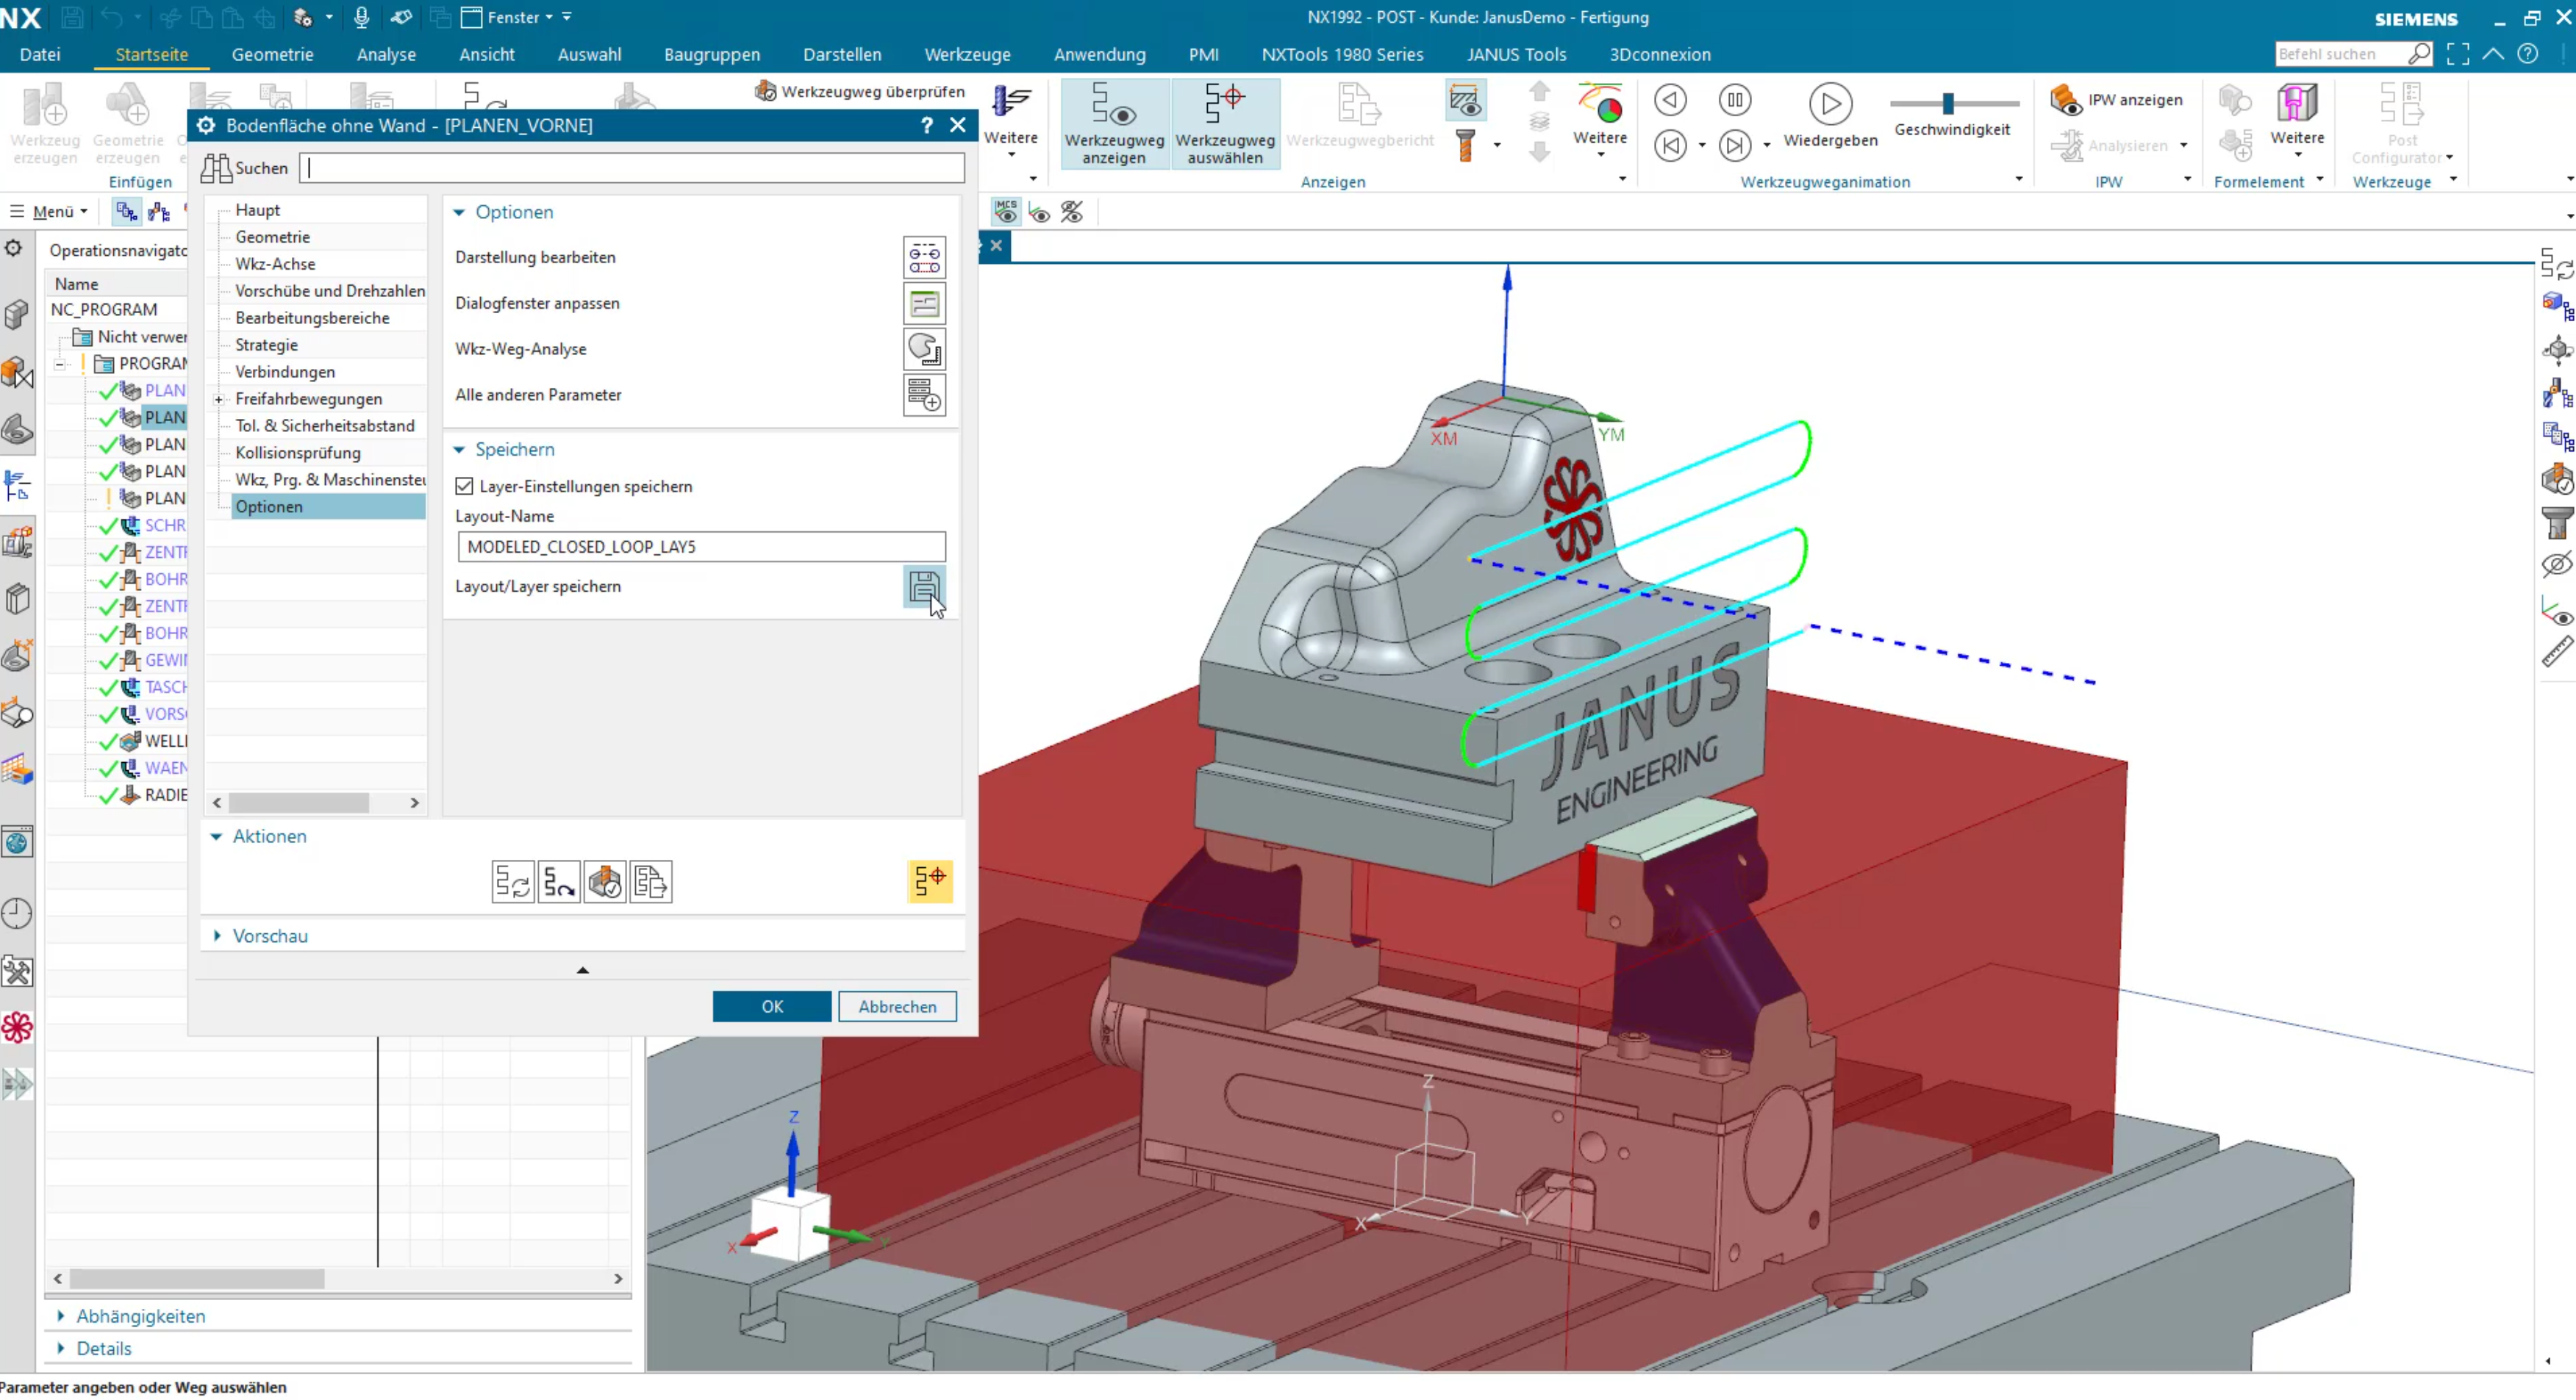Click the hide eye-slash icon on right toolbar

click(2557, 565)
